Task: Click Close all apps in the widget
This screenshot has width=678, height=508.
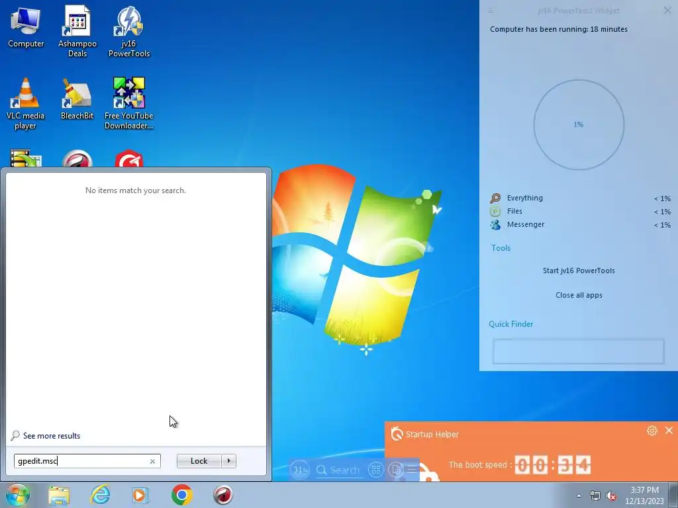Action: click(579, 296)
